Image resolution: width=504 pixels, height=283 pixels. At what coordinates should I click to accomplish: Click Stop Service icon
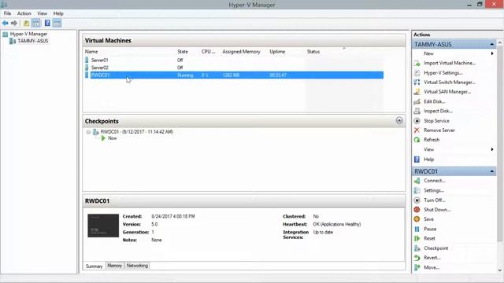coord(417,120)
